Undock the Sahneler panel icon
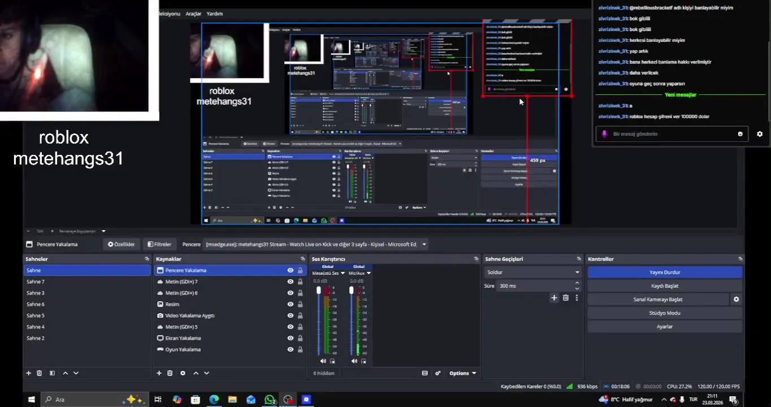This screenshot has width=771, height=407. click(147, 259)
